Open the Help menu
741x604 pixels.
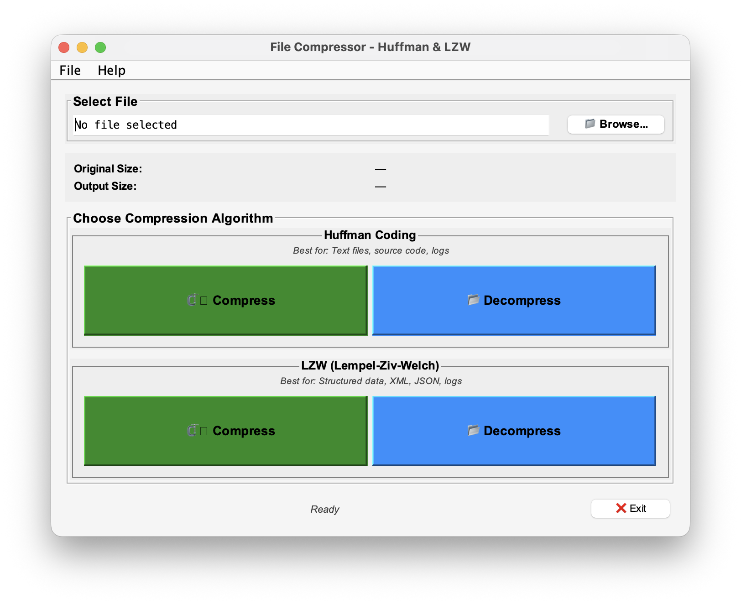coord(111,70)
